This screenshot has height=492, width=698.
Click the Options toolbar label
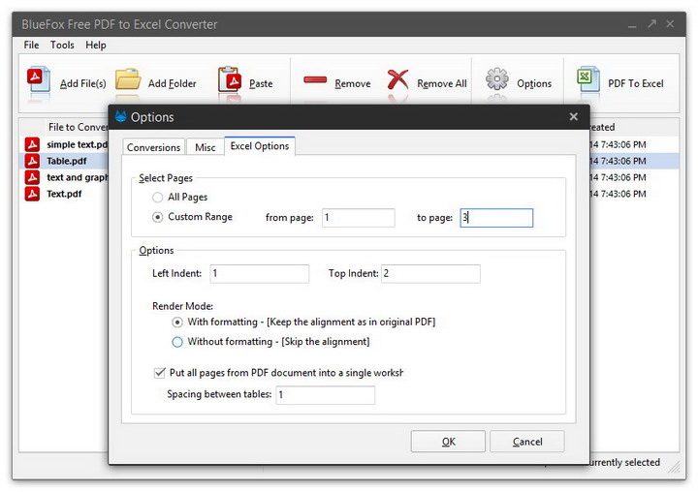(534, 83)
